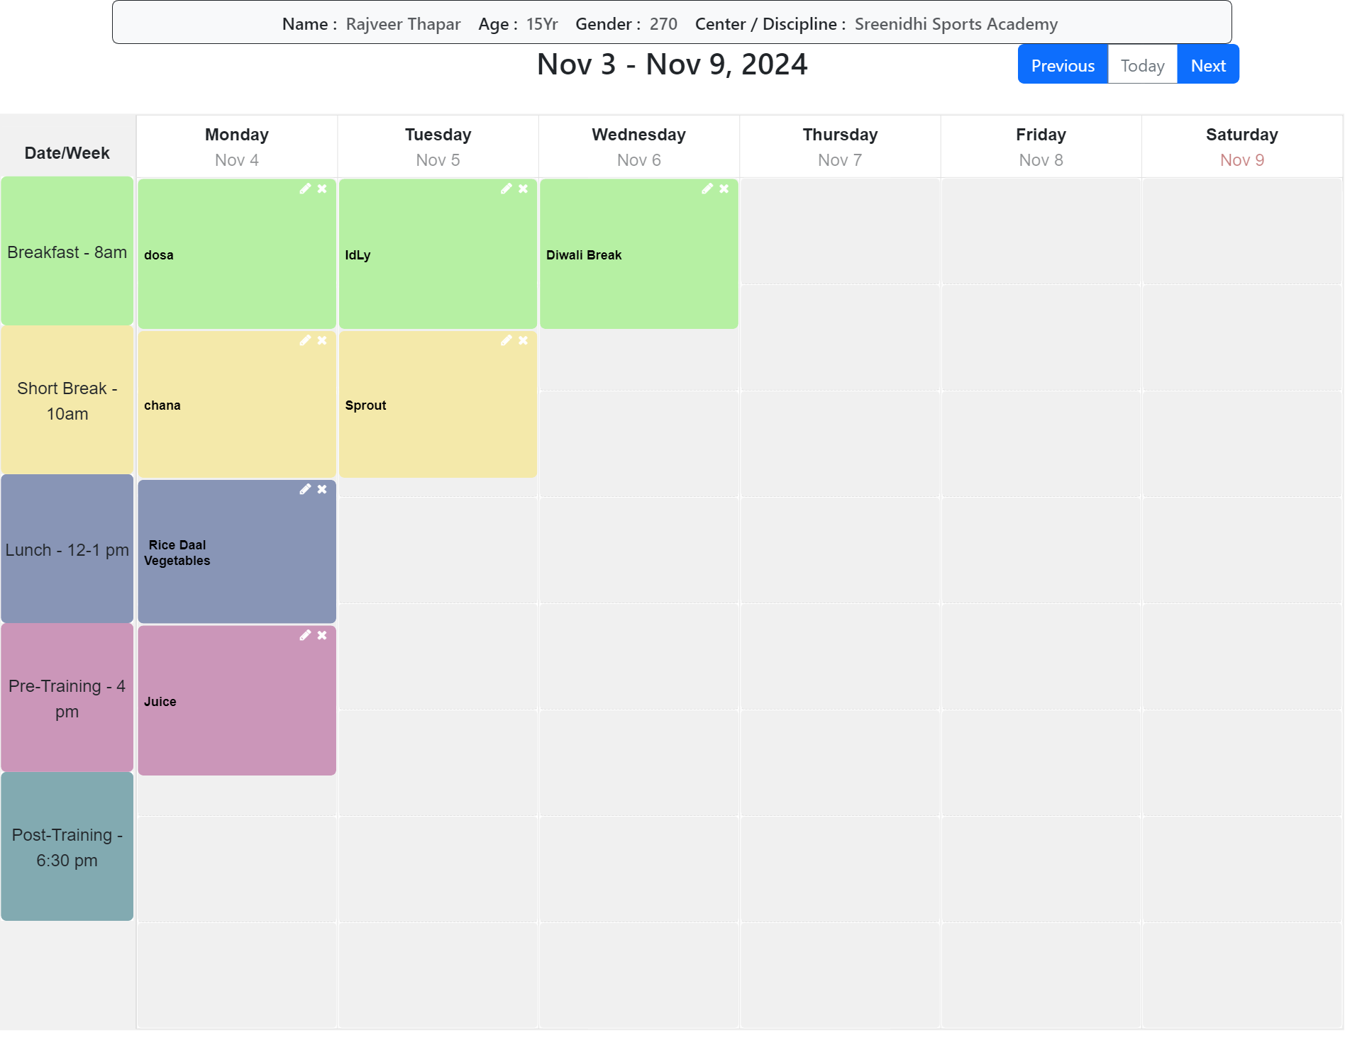Edit the Tuesday IdLy breakfast entry
The width and height of the screenshot is (1345, 1047).
506,189
